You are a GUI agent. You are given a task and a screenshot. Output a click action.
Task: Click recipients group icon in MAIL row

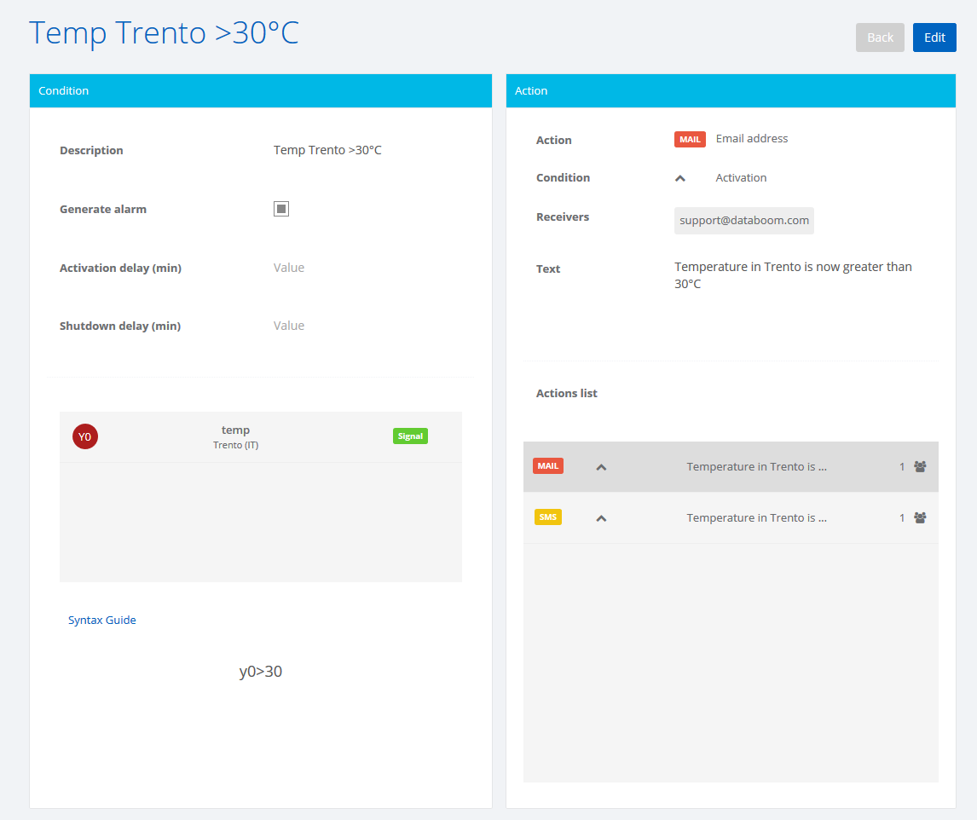[x=920, y=467]
